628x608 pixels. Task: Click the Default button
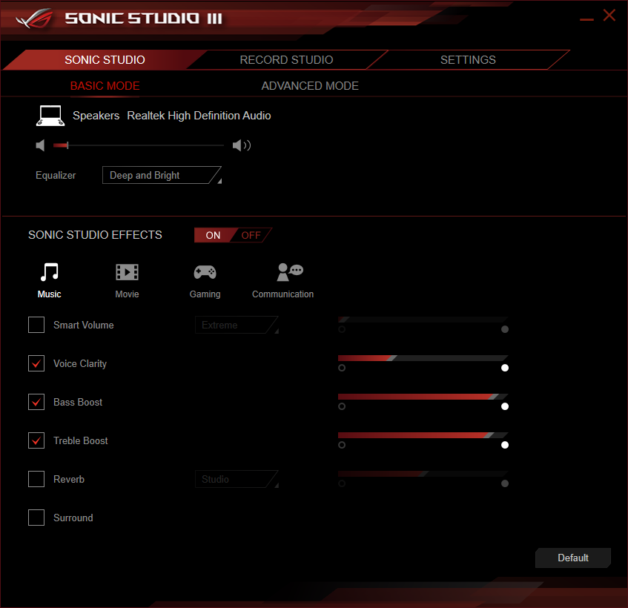[572, 558]
